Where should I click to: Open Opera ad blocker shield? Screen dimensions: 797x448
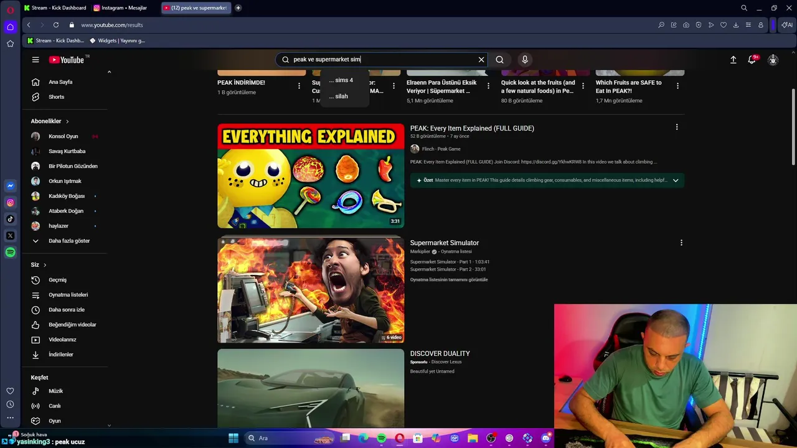pos(699,25)
